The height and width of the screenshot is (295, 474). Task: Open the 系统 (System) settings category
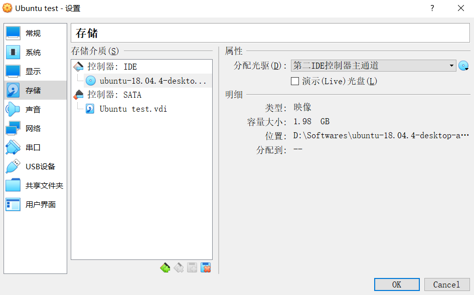click(36, 52)
